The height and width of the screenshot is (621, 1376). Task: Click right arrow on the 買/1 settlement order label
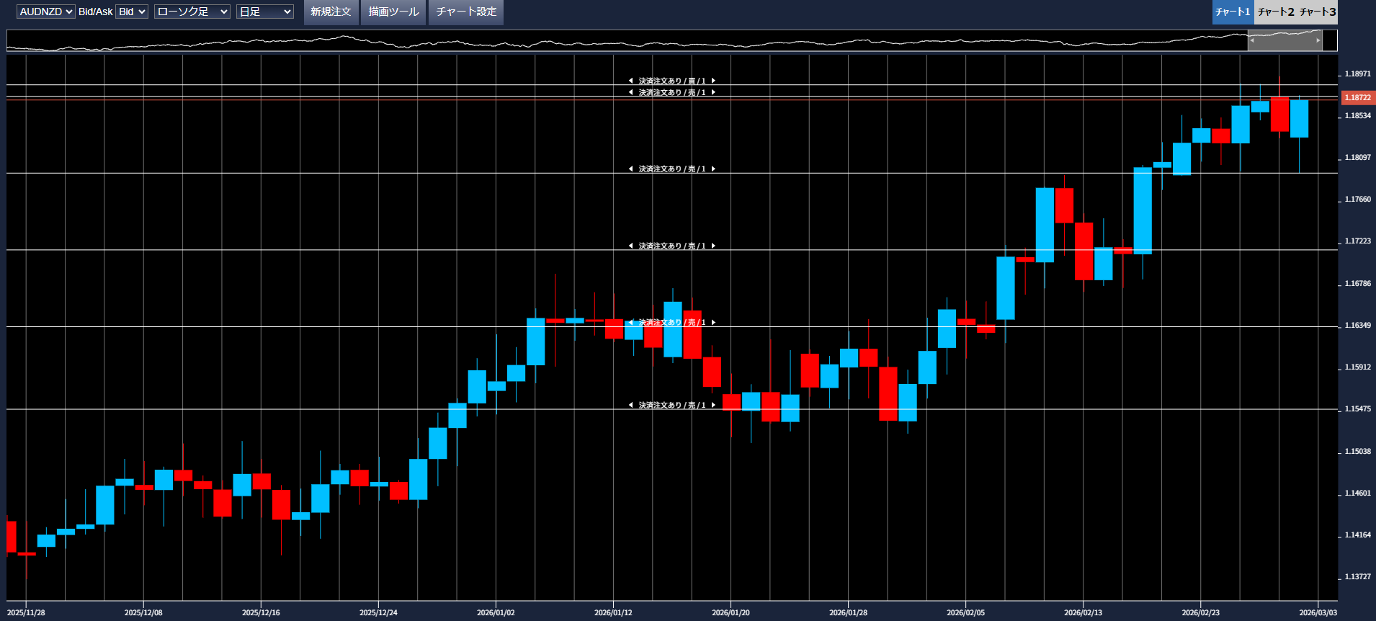(x=713, y=81)
